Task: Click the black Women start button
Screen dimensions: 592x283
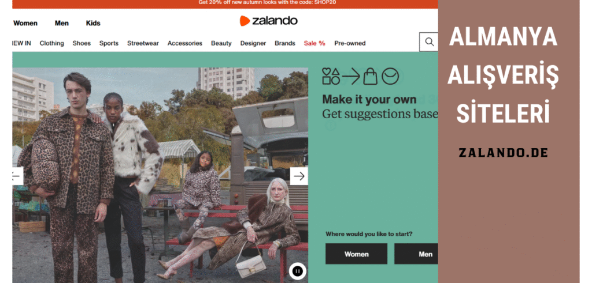Action: tap(356, 254)
